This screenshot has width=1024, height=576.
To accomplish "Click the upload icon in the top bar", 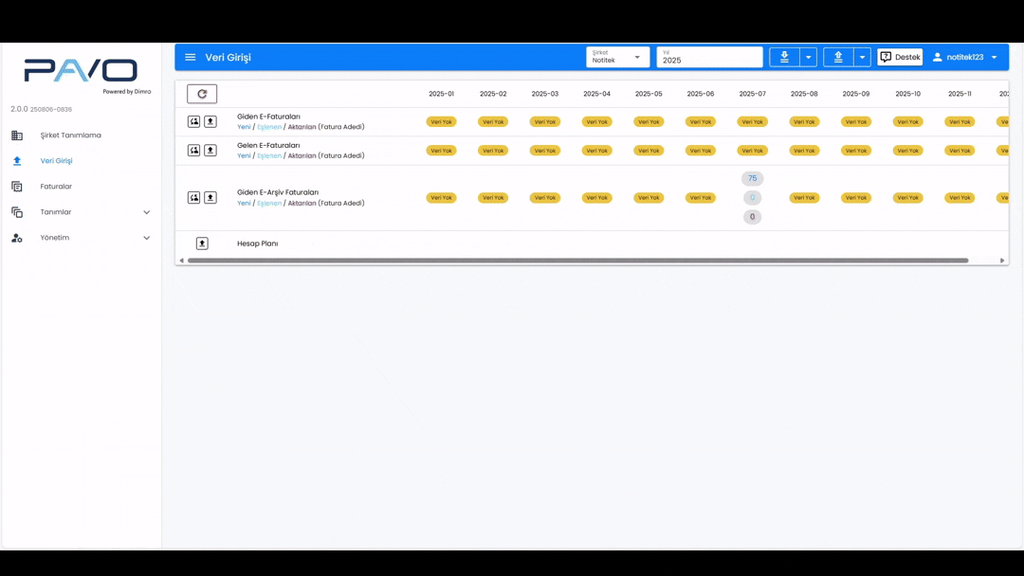I will pos(838,57).
